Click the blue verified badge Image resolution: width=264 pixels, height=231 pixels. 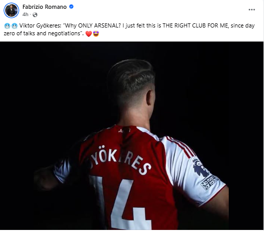click(x=71, y=7)
